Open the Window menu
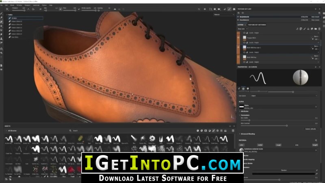 pos(19,5)
